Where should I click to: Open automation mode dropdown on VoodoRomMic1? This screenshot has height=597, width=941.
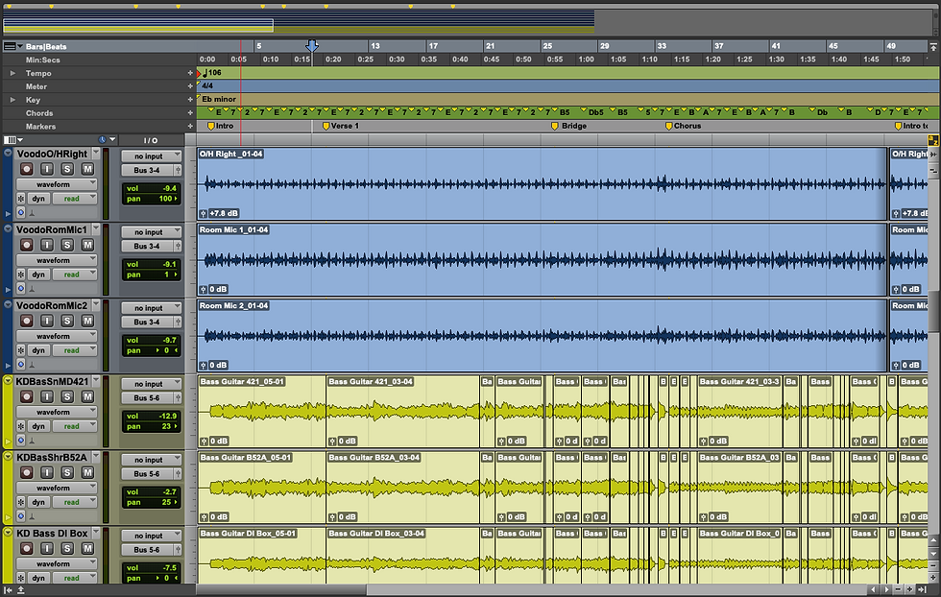pyautogui.click(x=75, y=275)
